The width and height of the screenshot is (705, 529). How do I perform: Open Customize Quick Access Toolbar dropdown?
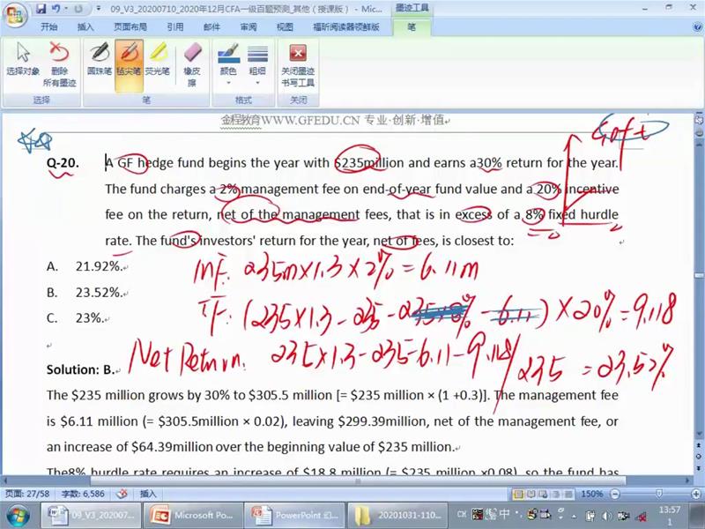[x=99, y=9]
